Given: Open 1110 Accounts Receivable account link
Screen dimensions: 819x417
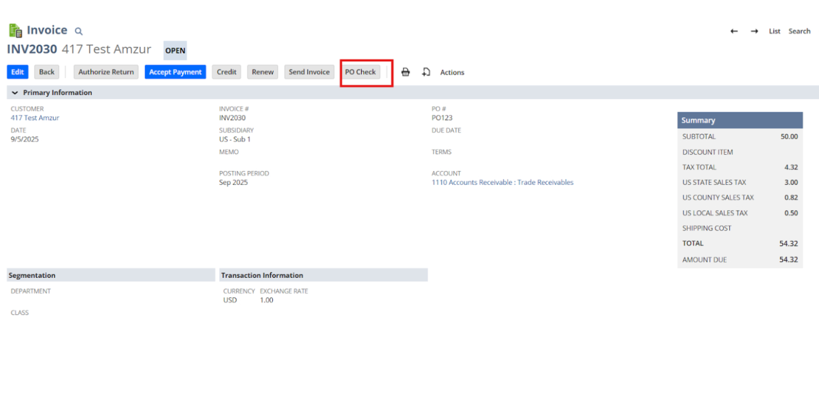Looking at the screenshot, I should pos(502,182).
